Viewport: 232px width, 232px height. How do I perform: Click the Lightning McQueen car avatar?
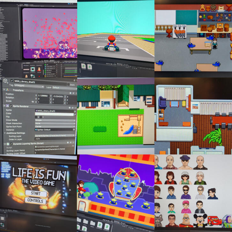213,221
